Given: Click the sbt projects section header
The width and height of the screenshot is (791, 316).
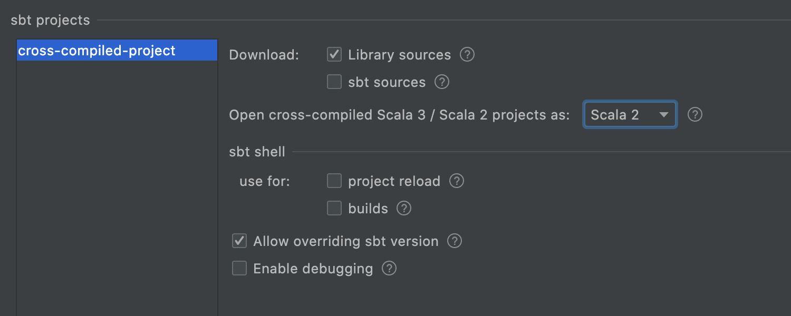Looking at the screenshot, I should (x=51, y=20).
